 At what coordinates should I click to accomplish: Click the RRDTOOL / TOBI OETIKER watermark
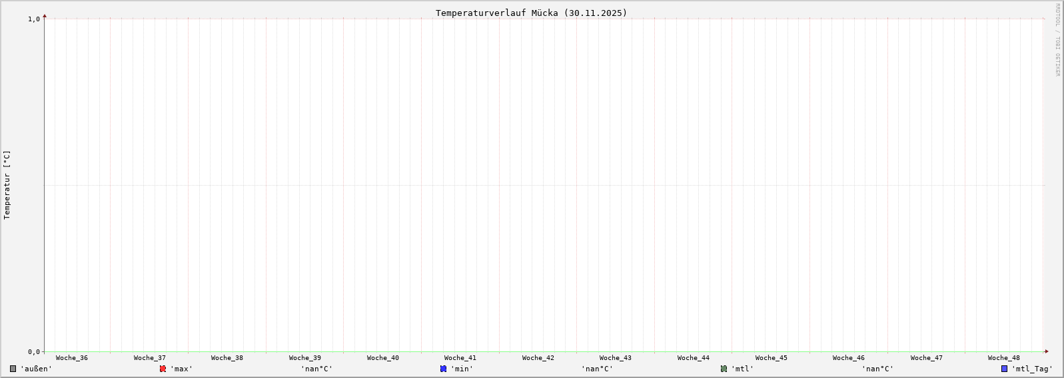coord(1057,40)
